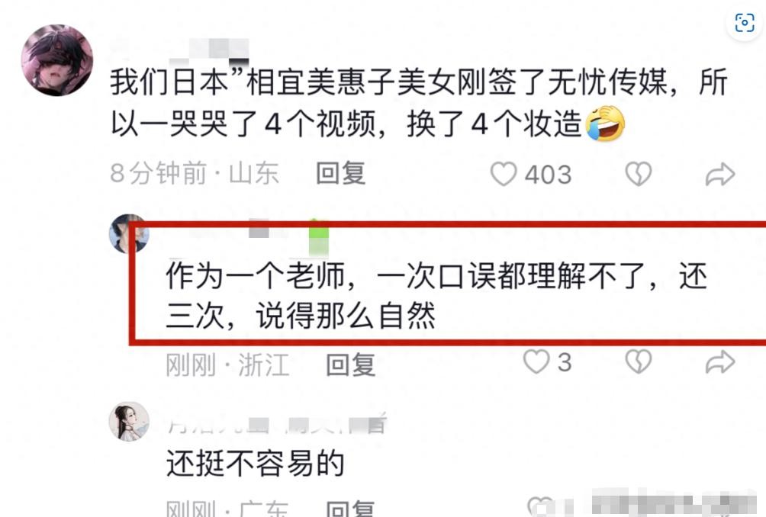
Task: Share the Shandong comment via arrow icon
Action: pos(720,175)
